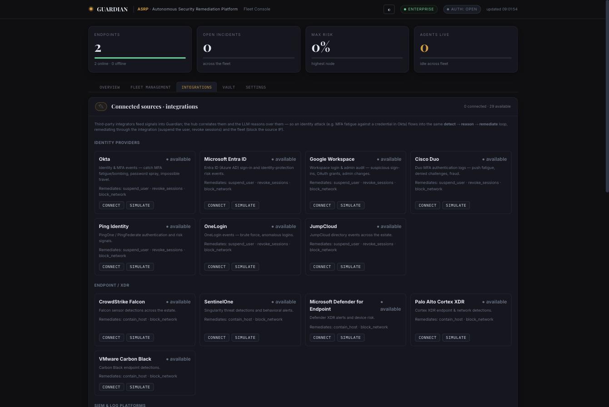Click the Endpoints stat card value
The height and width of the screenshot is (407, 609).
[98, 48]
